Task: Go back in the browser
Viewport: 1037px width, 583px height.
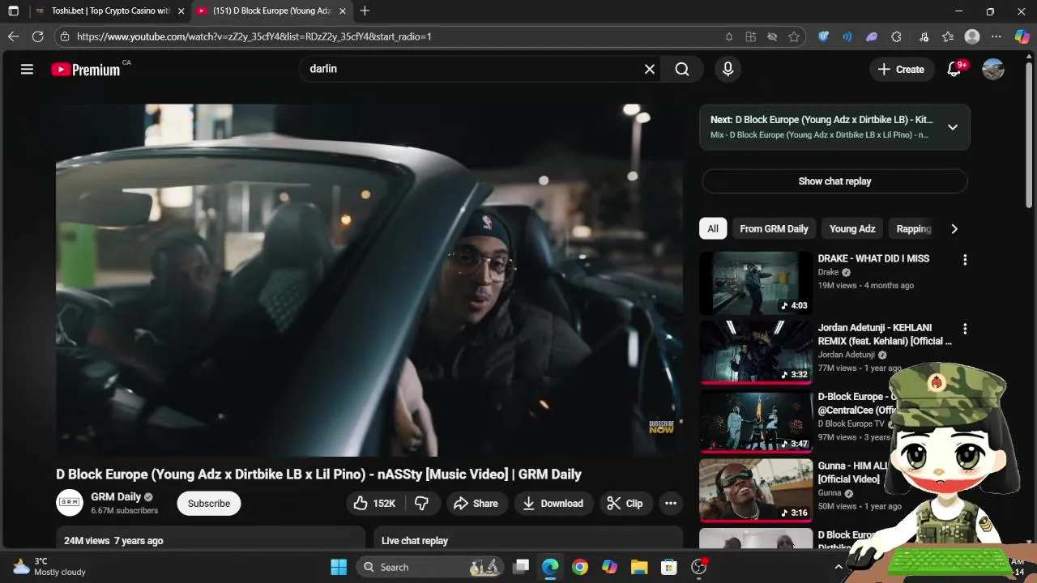Action: point(13,36)
